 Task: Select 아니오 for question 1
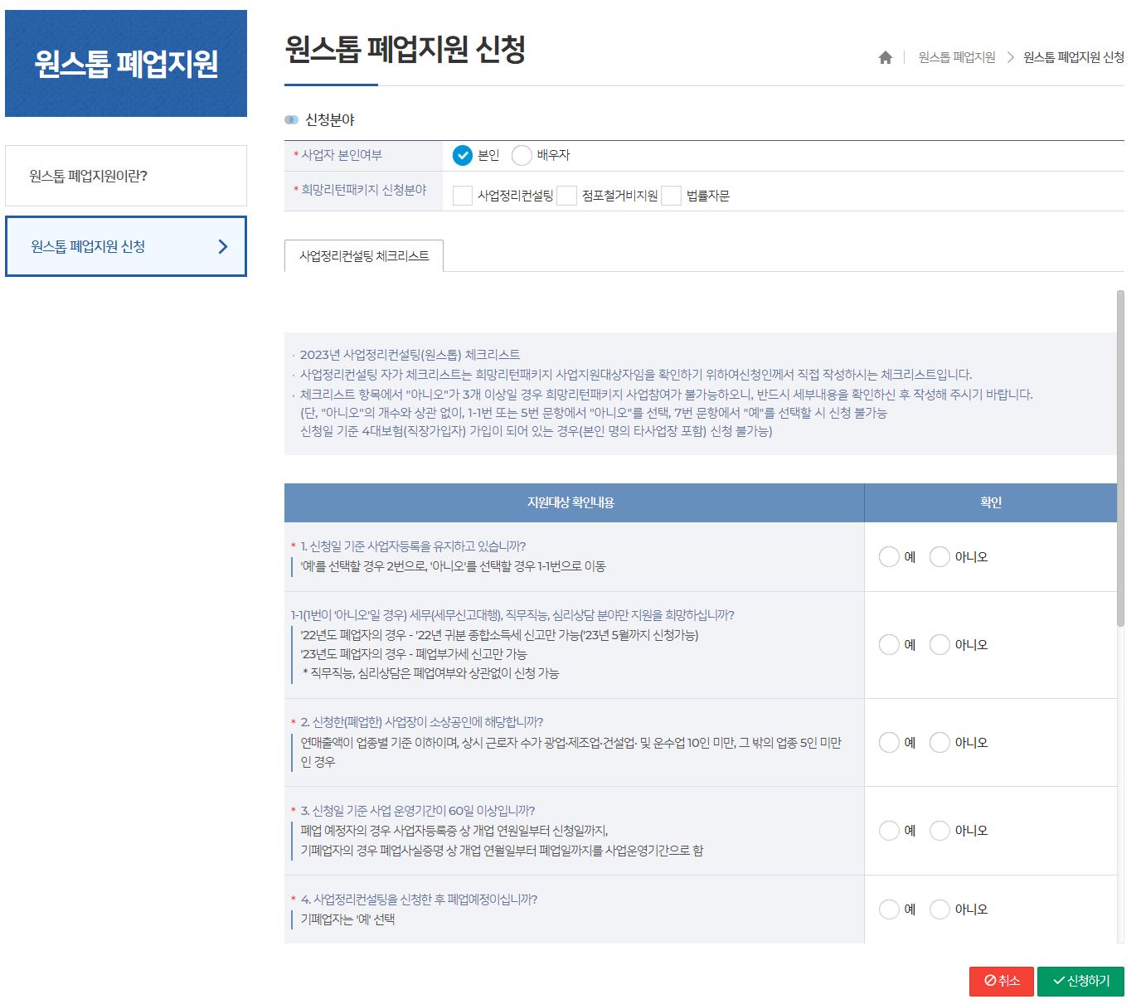pyautogui.click(x=940, y=557)
